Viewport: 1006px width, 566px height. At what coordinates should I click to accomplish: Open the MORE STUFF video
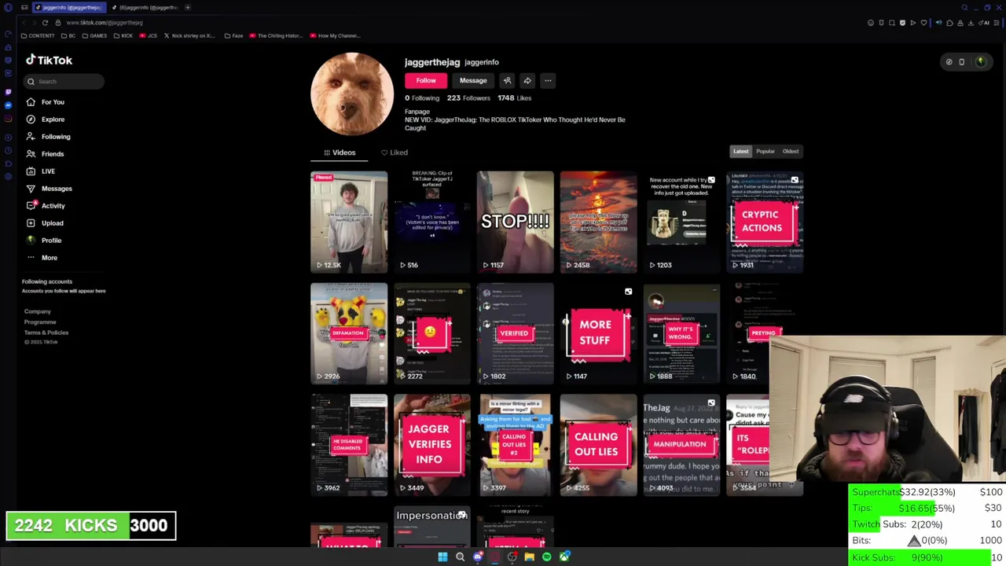click(598, 333)
